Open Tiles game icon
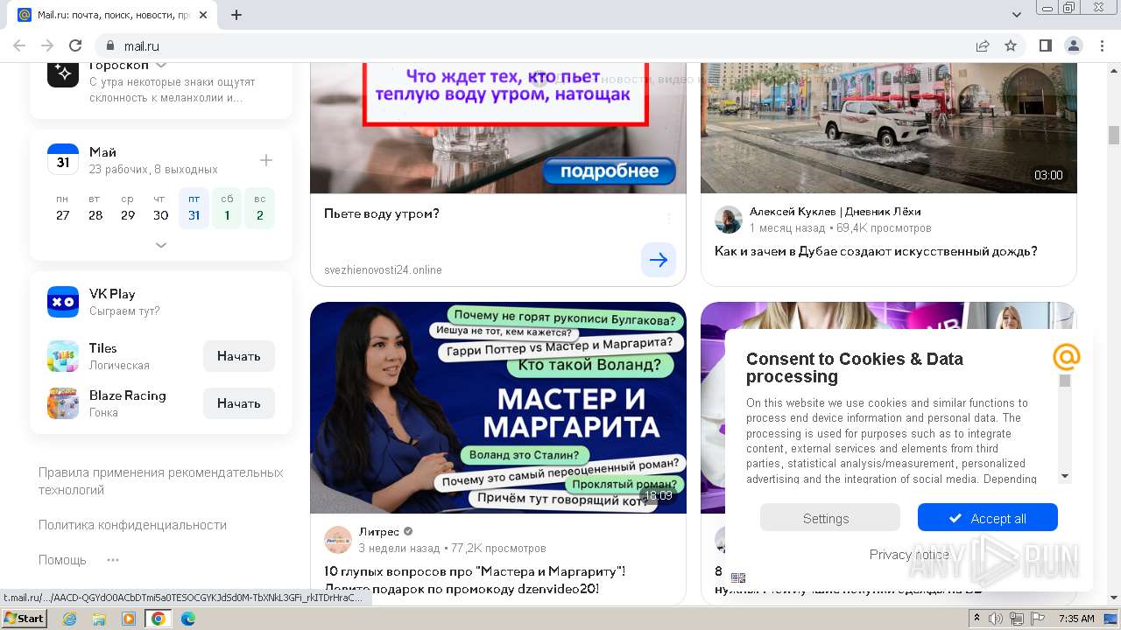 point(63,356)
